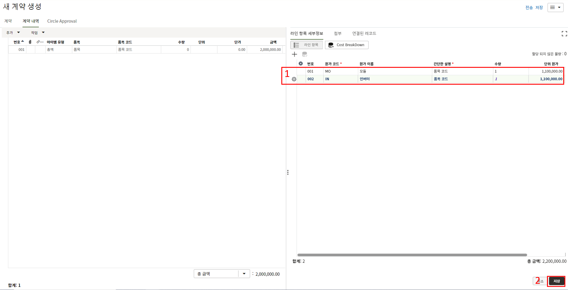Click the circled X icon in grid header
Screen dimensions: 568x290
coord(301,64)
